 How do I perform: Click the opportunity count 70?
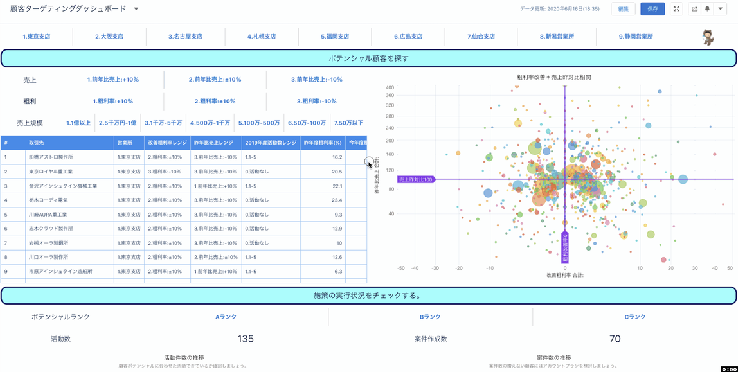tap(615, 339)
